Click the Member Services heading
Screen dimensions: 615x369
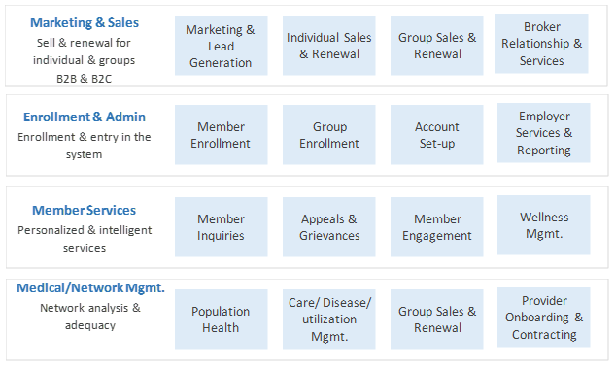(x=84, y=210)
